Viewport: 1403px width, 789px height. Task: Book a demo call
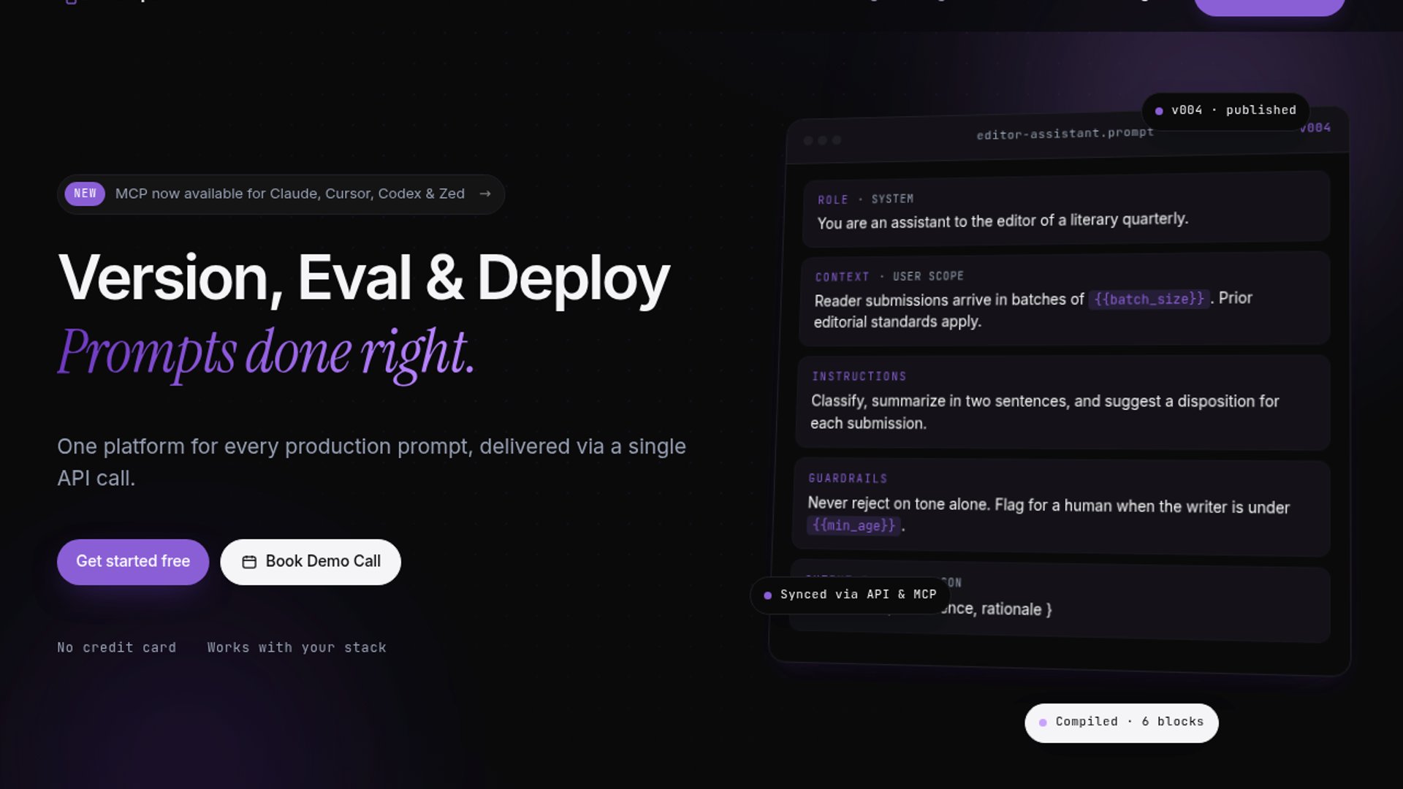click(x=311, y=562)
